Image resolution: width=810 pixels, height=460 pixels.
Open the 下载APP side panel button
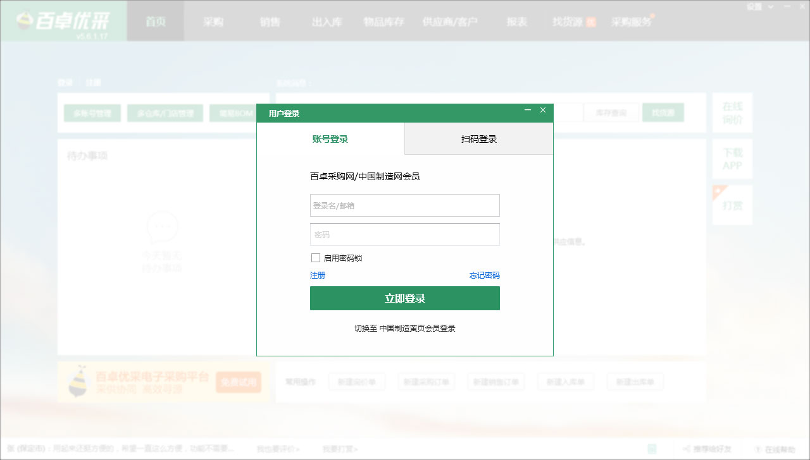point(733,159)
